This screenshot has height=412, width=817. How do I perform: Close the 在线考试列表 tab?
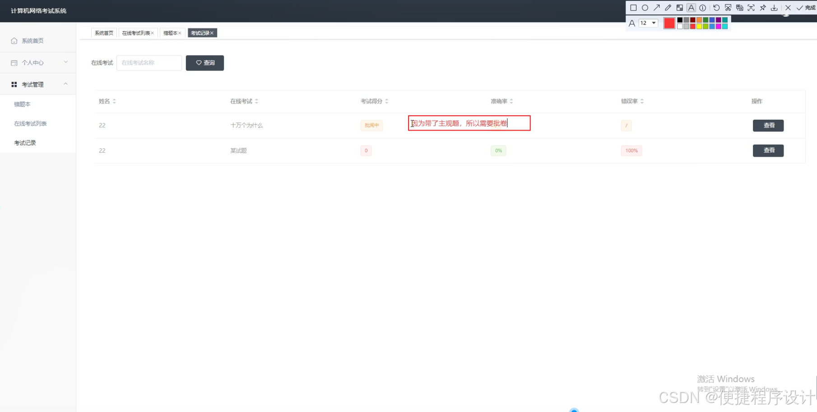(x=153, y=33)
